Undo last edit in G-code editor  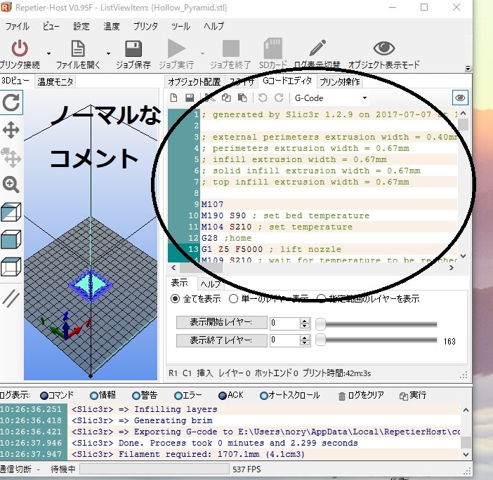click(263, 98)
